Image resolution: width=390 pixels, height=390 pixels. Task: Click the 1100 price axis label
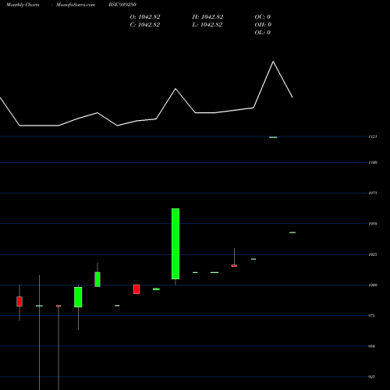[373, 162]
